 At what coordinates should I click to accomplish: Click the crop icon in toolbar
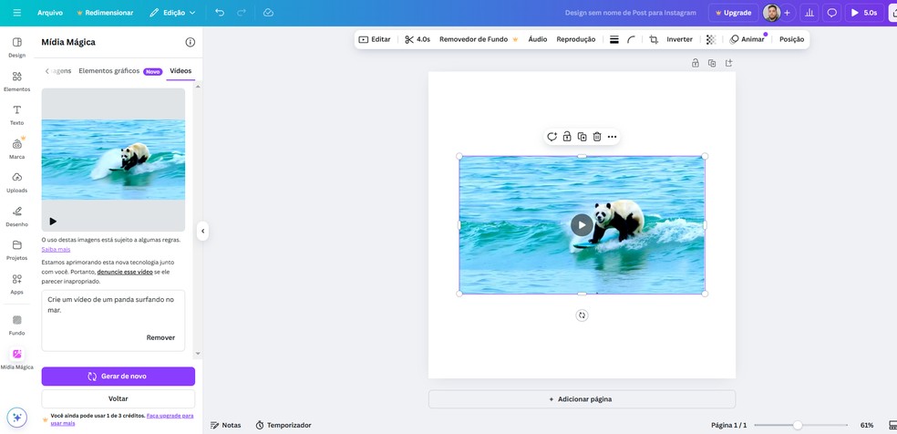[x=654, y=39]
